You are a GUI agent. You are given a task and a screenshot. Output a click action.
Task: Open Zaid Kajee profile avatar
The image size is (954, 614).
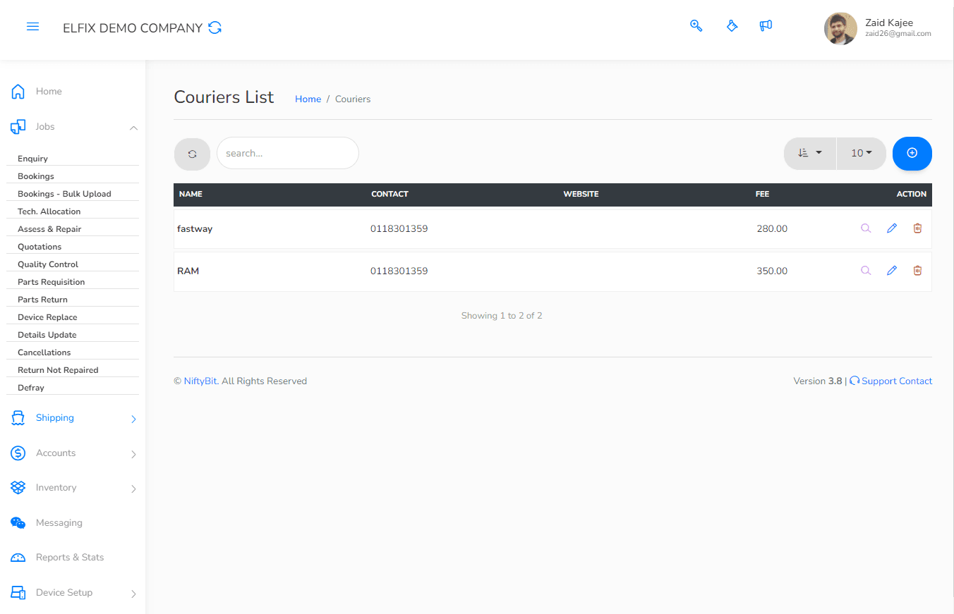click(x=840, y=28)
